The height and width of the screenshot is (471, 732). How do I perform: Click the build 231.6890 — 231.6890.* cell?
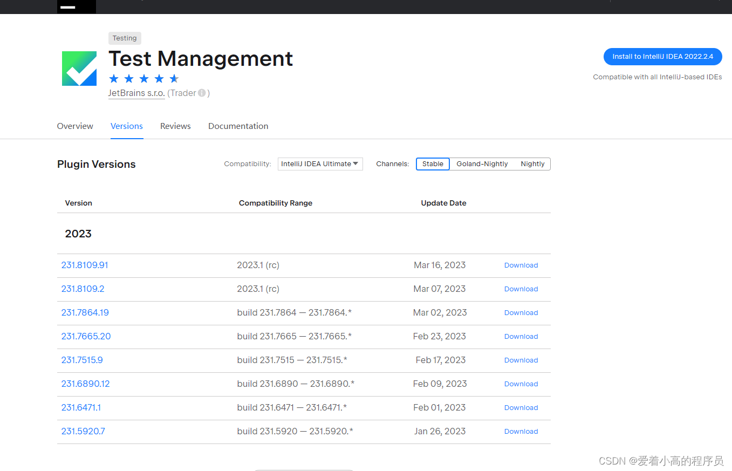pyautogui.click(x=296, y=384)
